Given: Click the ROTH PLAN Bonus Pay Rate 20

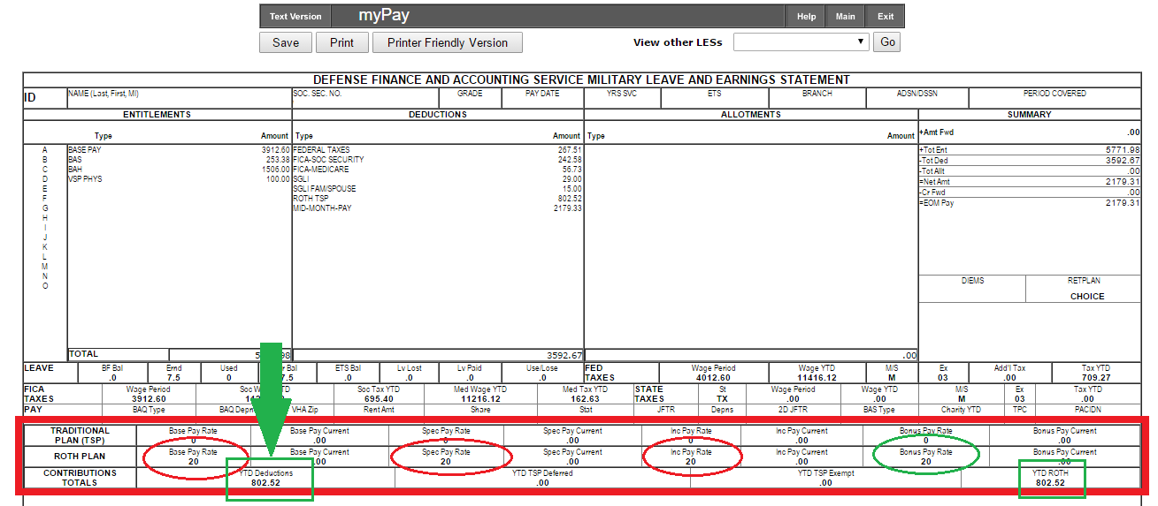Looking at the screenshot, I should point(926,461).
